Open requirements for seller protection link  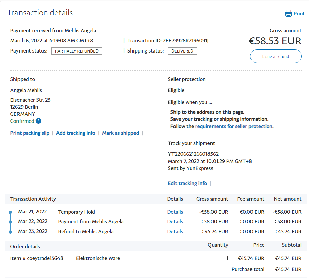tap(234, 126)
